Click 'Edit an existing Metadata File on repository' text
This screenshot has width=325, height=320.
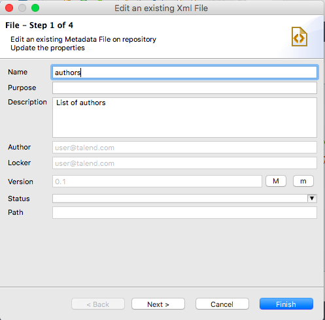click(83, 39)
